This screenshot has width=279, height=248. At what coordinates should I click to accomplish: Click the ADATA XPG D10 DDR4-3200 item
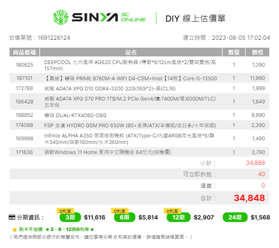tap(110, 88)
